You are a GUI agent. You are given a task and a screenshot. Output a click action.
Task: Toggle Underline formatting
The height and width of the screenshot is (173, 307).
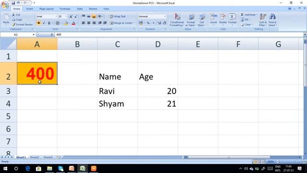pyautogui.click(x=49, y=23)
